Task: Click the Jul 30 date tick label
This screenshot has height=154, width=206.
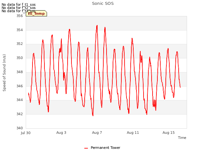Action: pos(26,133)
